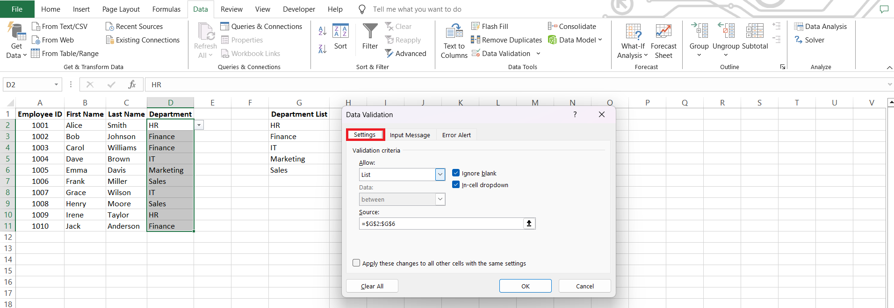Image resolution: width=894 pixels, height=308 pixels.
Task: Select cell G4 containing IT
Action: pos(299,147)
